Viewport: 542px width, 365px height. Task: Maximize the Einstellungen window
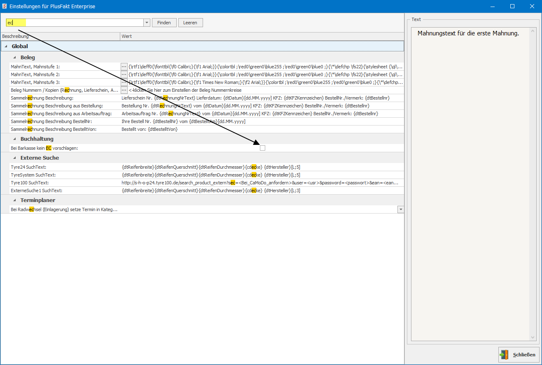point(512,6)
